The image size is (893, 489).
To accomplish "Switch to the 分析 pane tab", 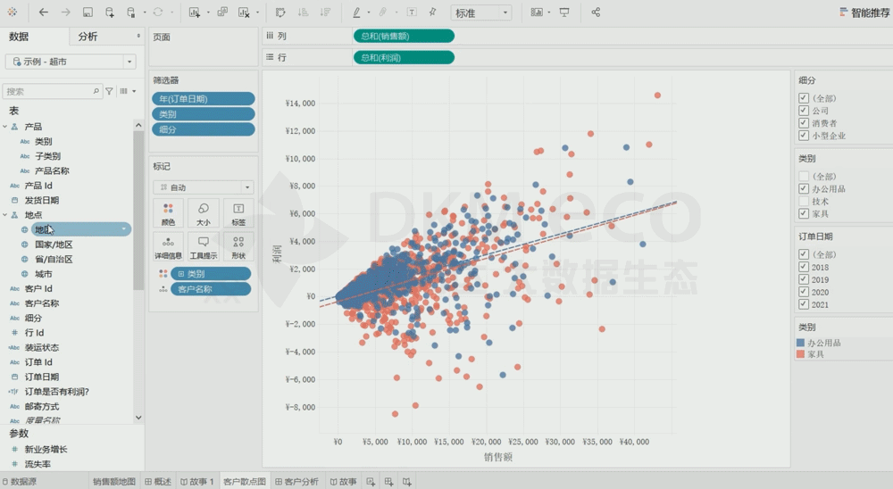I will (88, 37).
